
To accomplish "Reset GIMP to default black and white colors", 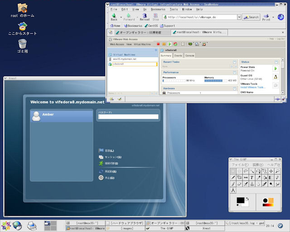I will [237, 205].
